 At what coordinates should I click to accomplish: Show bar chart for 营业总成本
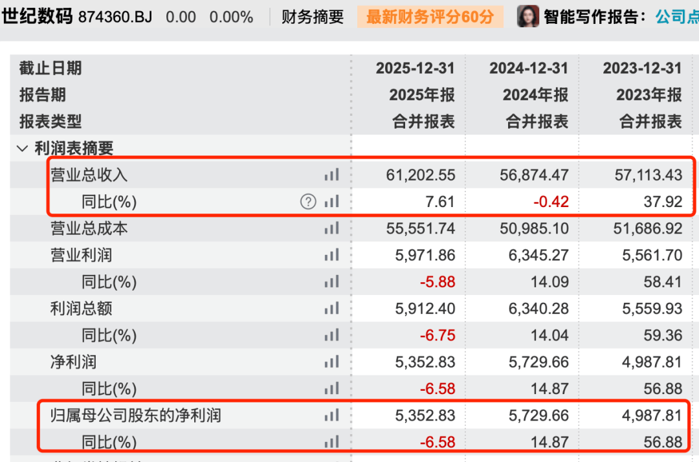(x=331, y=228)
